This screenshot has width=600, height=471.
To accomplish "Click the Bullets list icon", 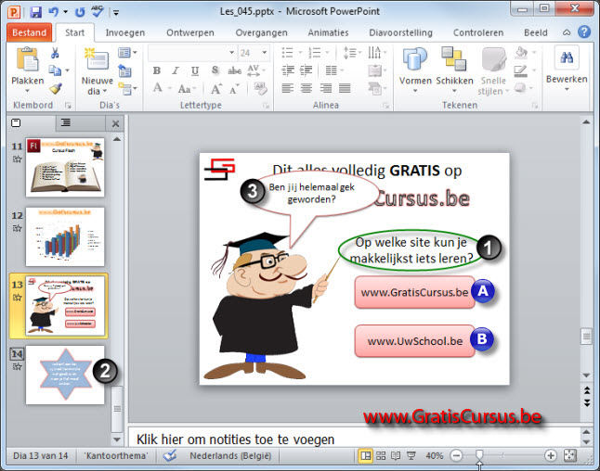I will pyautogui.click(x=288, y=53).
